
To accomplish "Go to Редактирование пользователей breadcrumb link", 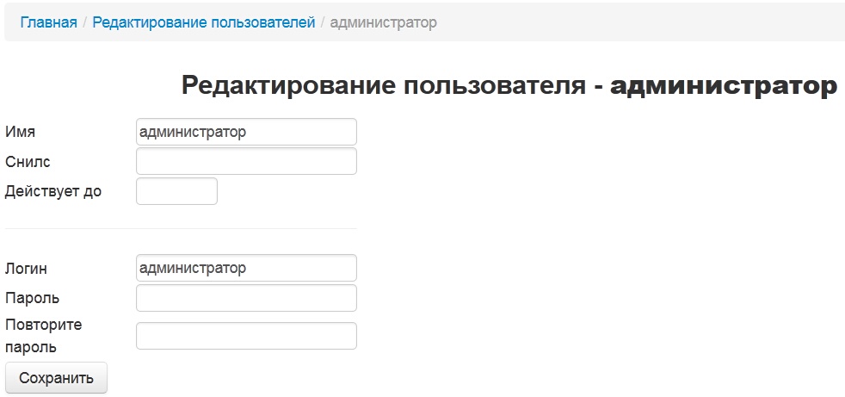I will click(204, 22).
